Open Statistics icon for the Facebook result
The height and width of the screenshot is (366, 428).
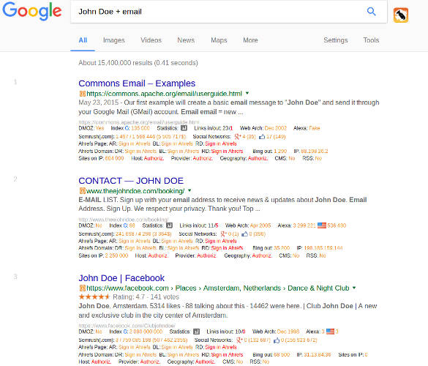[197, 332]
